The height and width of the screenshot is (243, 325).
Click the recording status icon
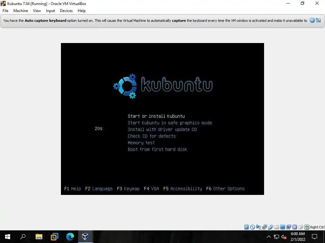tap(289, 227)
